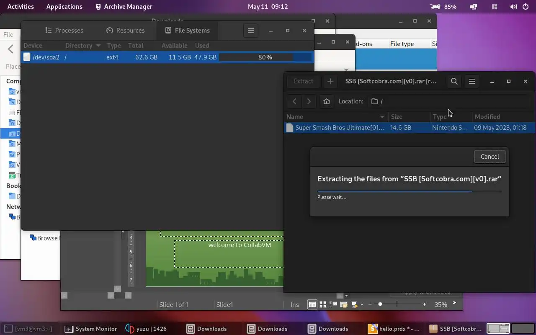Open the Archive Manager hamburger menu

(472, 81)
